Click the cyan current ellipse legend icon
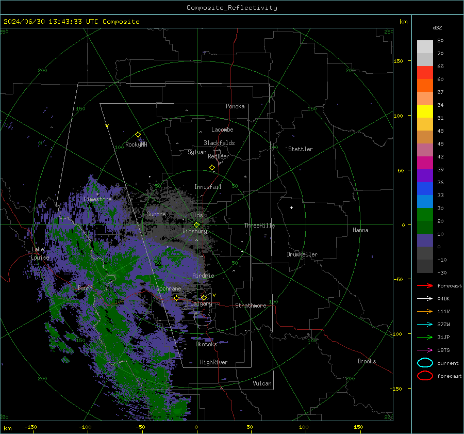 (425, 363)
